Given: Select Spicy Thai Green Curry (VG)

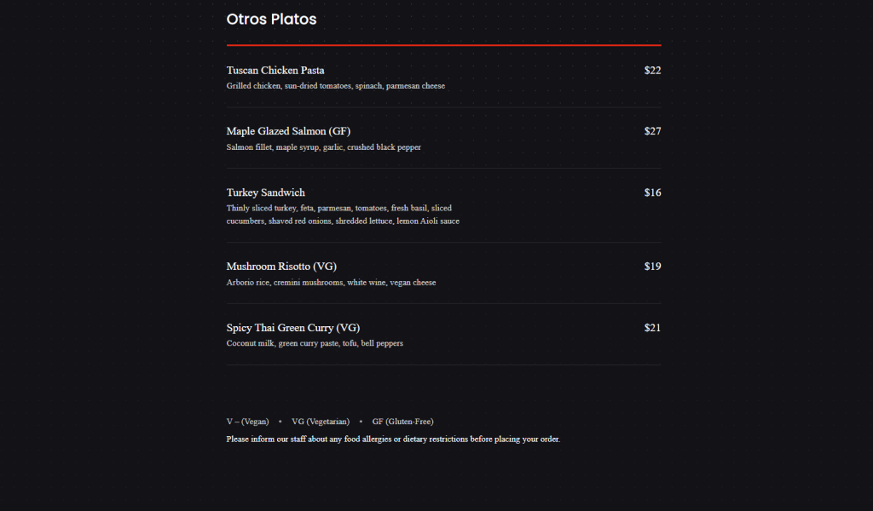Looking at the screenshot, I should (293, 328).
